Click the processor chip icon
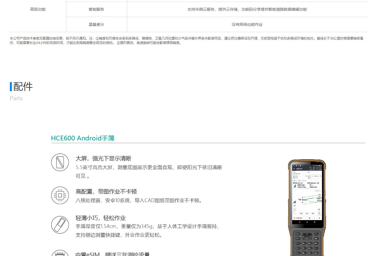 pos(60,195)
